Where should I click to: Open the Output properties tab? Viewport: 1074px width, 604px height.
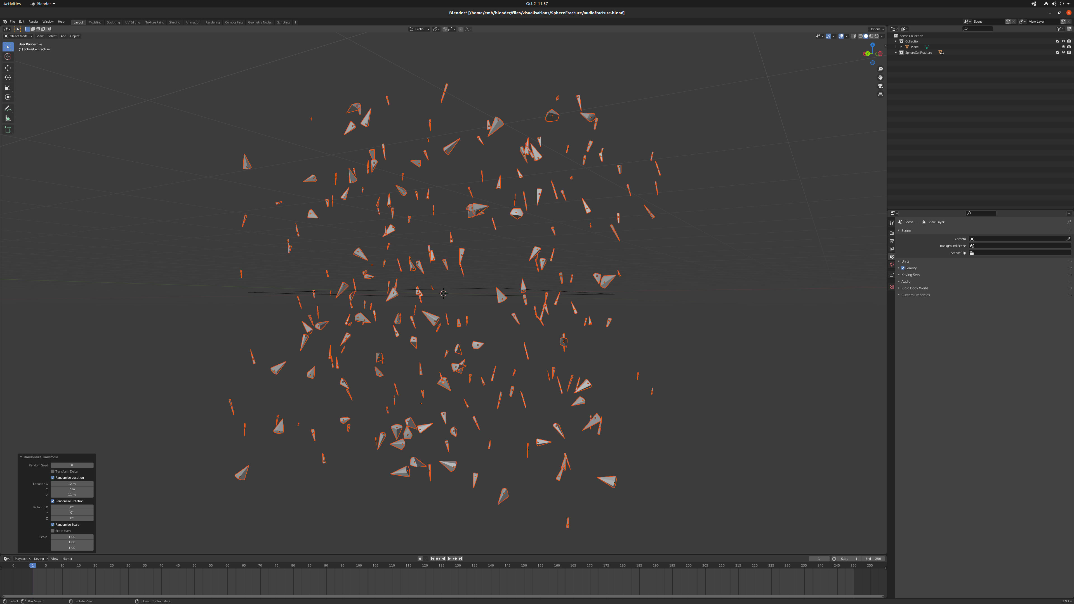(x=891, y=241)
